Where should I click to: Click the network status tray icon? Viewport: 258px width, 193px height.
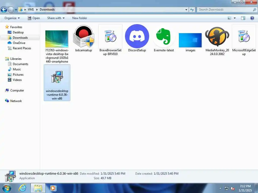tap(227, 188)
